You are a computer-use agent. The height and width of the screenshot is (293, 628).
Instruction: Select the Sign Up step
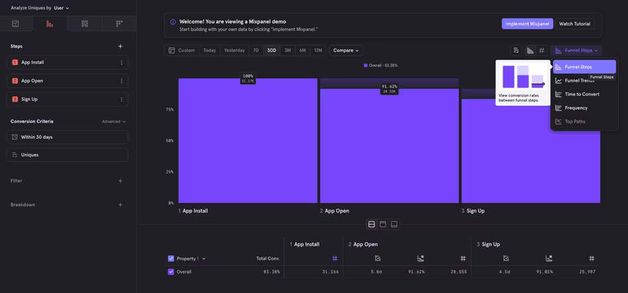[x=67, y=99]
